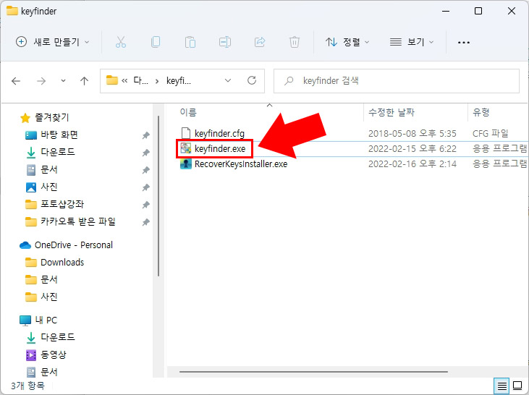Screen dimensions: 529x395
Task: Click into keyfinder 검색 search box
Action: pyautogui.click(x=397, y=81)
